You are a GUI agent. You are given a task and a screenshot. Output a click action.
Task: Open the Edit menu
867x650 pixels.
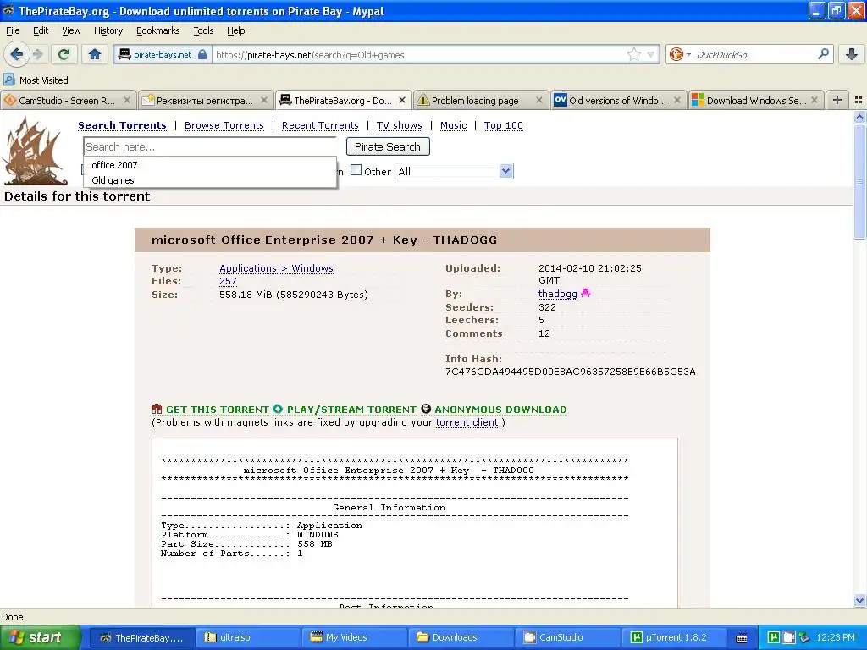(x=41, y=30)
